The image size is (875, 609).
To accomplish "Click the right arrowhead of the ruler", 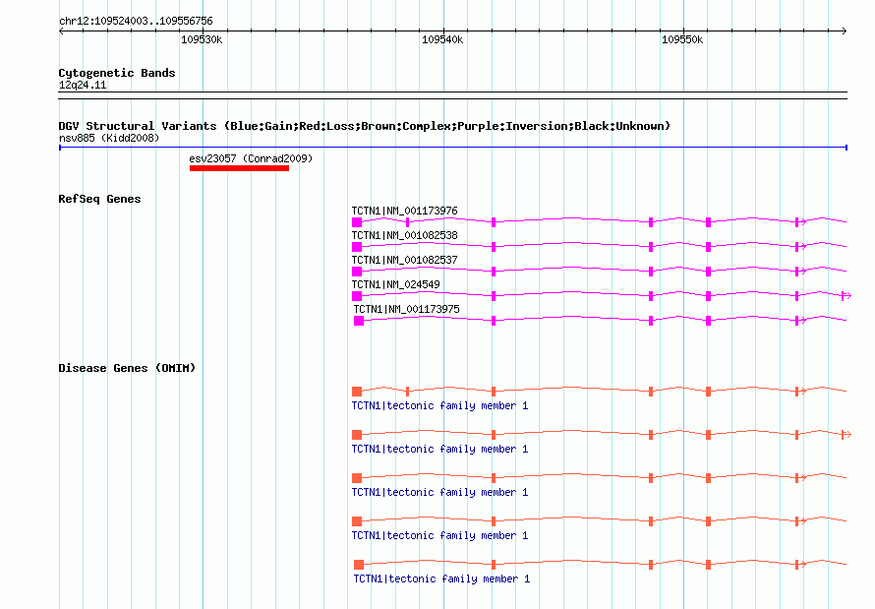I will [x=845, y=31].
